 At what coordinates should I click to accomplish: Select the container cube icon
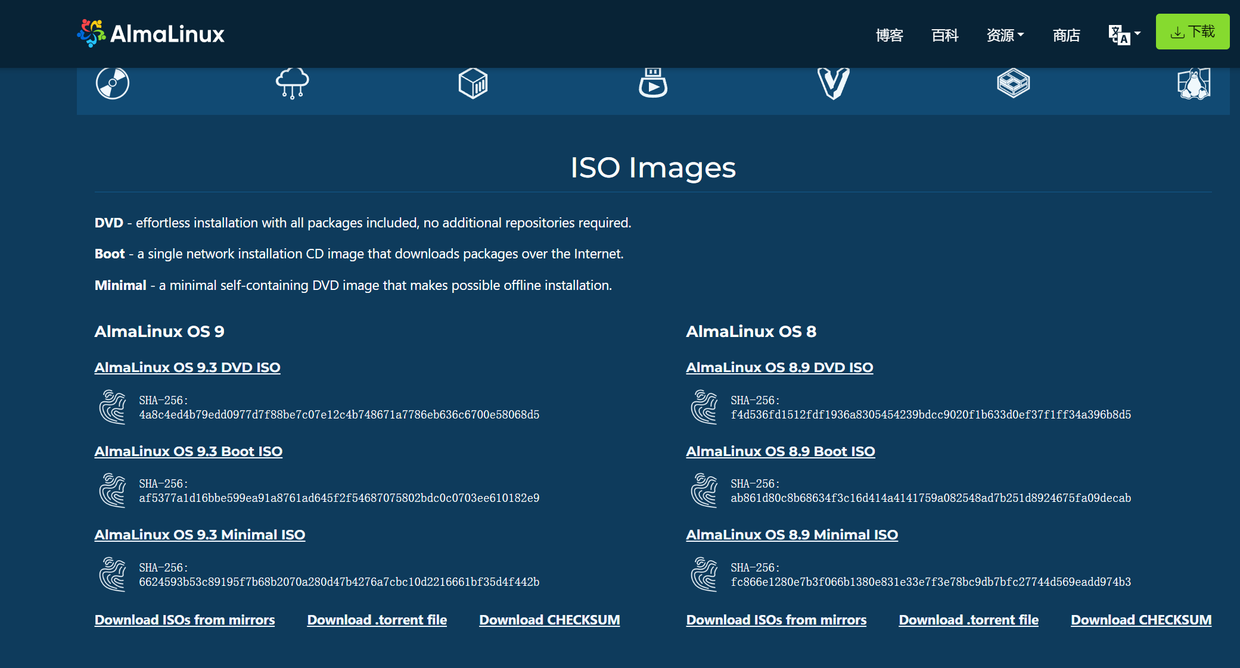coord(473,83)
